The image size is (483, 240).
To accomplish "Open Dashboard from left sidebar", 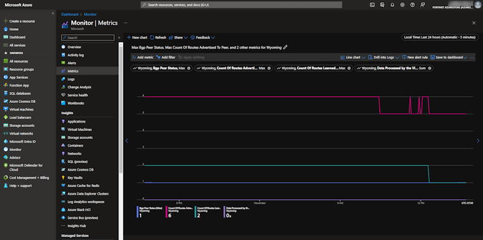I will (18, 37).
